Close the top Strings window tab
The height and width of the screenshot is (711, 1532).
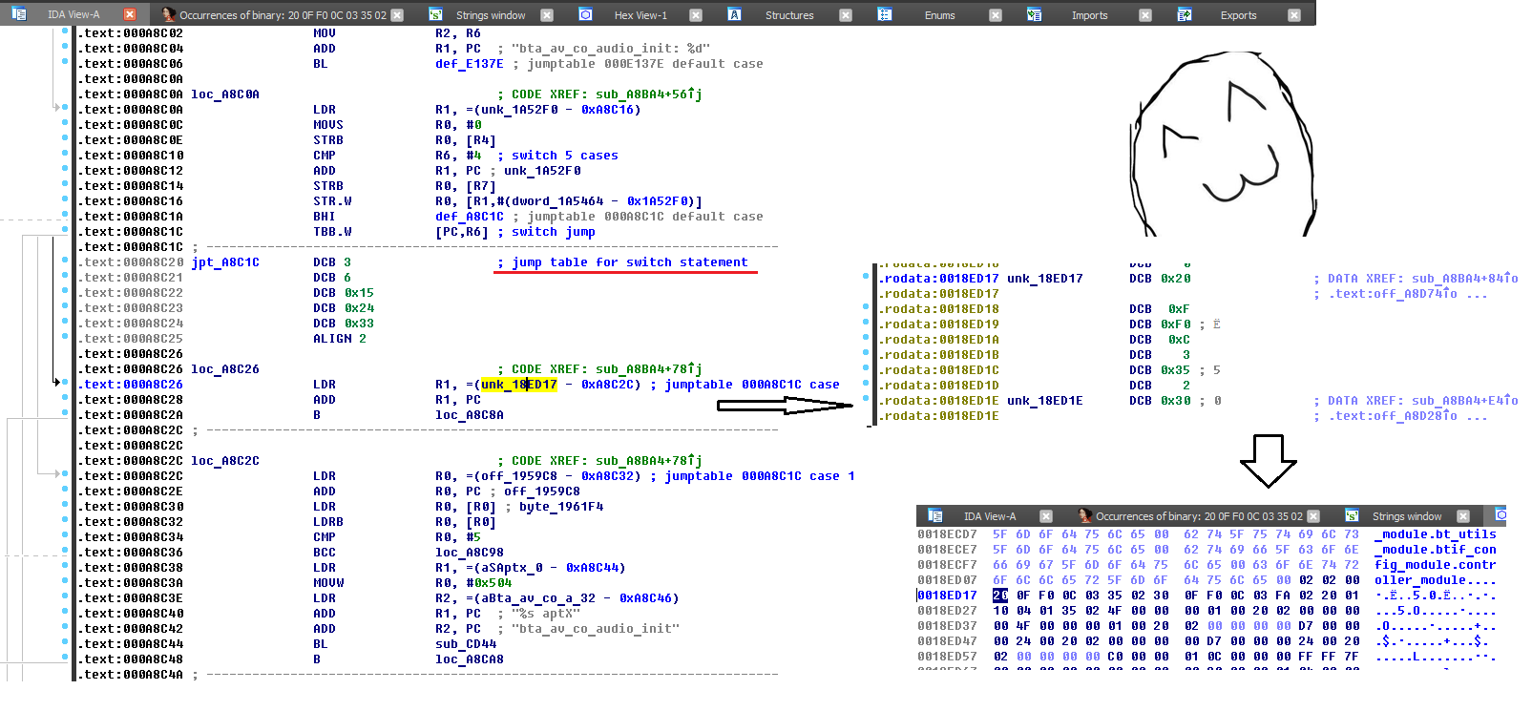[x=547, y=14]
